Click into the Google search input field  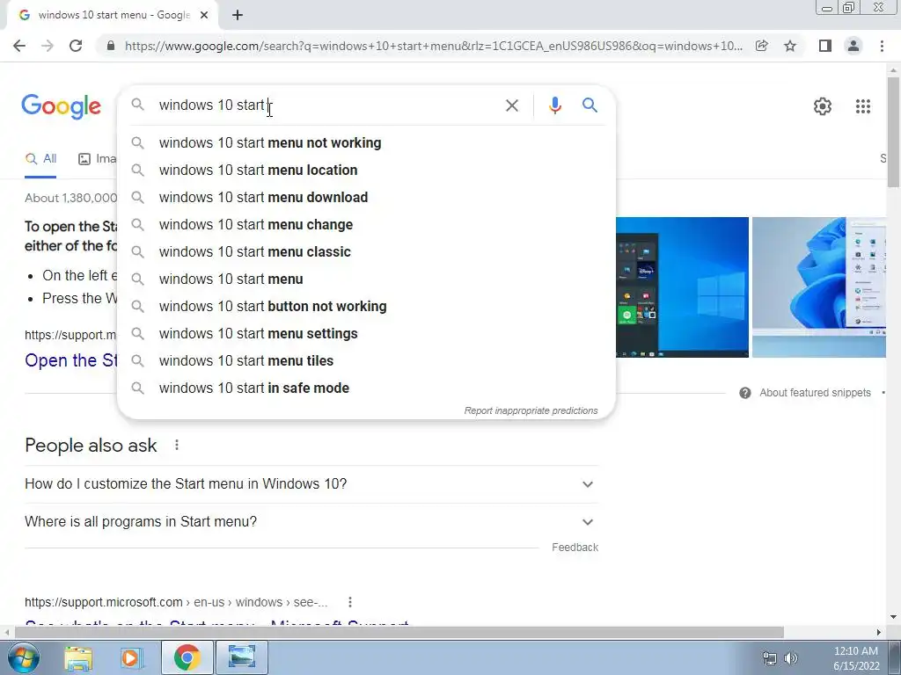pos(327,105)
